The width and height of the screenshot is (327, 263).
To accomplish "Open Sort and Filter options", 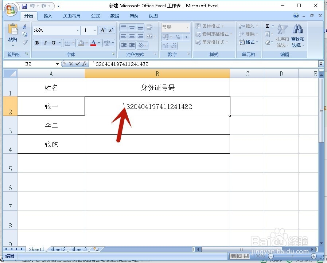I will [x=283, y=36].
